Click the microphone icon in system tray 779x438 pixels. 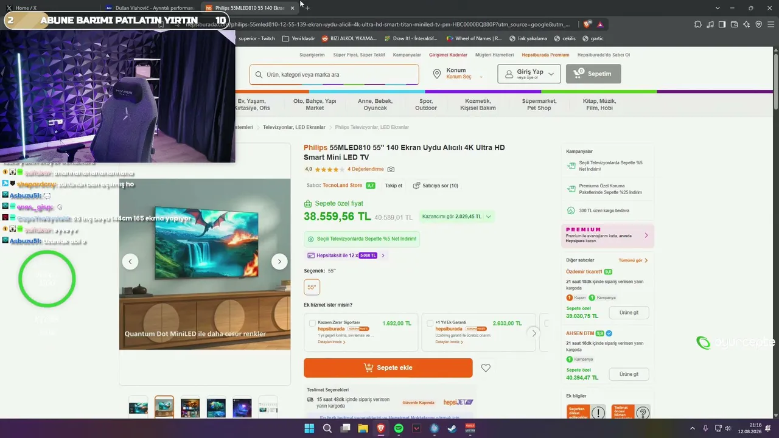click(705, 429)
